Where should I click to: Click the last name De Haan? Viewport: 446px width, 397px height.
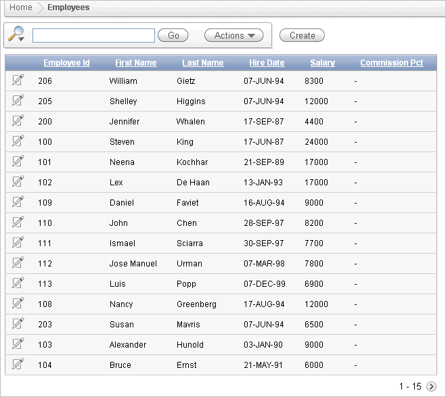[x=193, y=183]
